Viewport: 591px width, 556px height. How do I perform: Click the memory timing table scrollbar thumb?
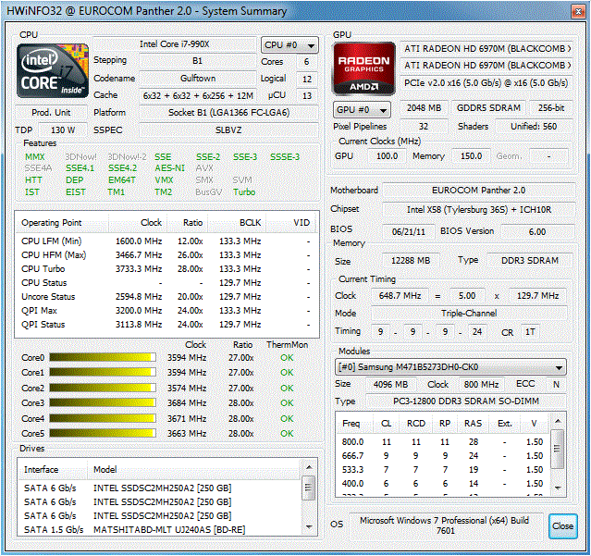point(558,449)
